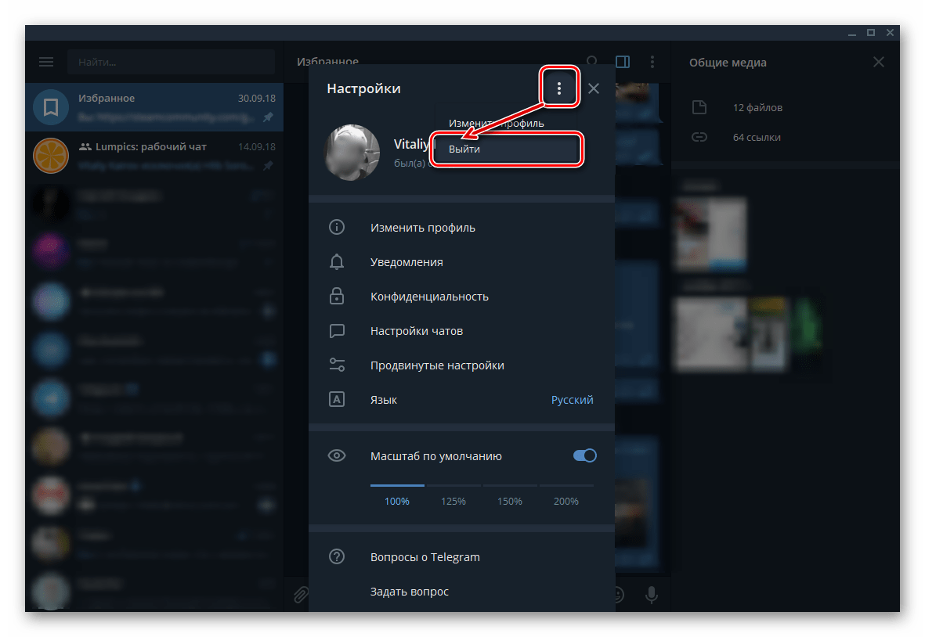The width and height of the screenshot is (925, 637).
Task: Click 'Задать вопрос' option
Action: tap(461, 592)
